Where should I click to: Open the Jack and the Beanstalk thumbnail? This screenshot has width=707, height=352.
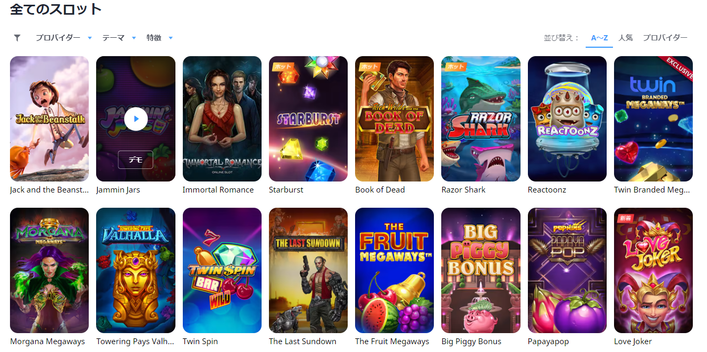[x=49, y=119]
